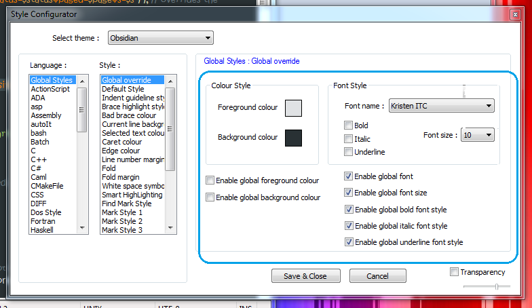This screenshot has width=532, height=308.
Task: Select Selected text colour entry
Action: (133, 133)
